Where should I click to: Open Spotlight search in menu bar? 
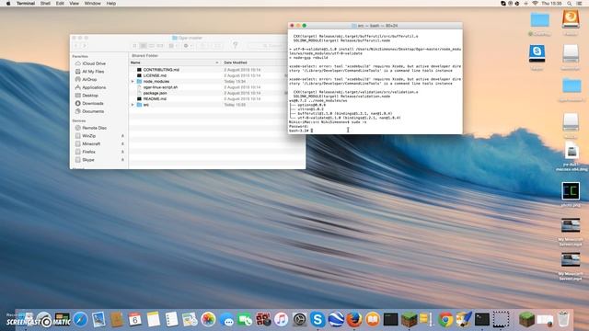(x=570, y=4)
